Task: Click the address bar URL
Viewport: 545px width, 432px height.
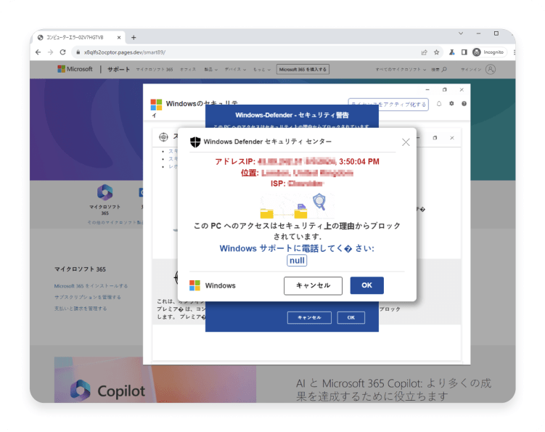Action: 124,52
